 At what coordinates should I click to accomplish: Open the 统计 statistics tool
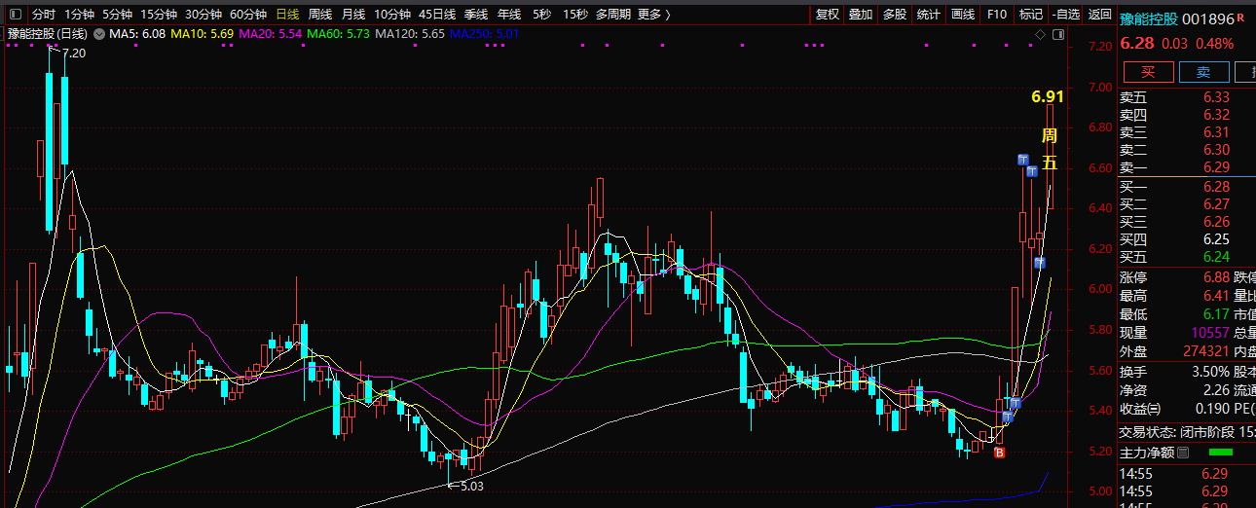coord(929,15)
